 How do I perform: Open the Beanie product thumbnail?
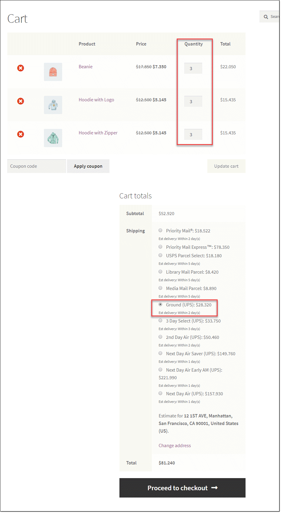(x=53, y=72)
